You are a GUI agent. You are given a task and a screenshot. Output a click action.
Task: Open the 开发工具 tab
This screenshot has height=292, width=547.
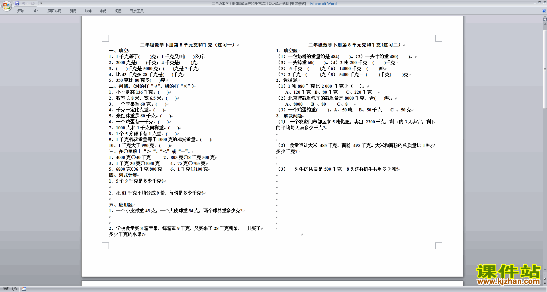point(137,11)
